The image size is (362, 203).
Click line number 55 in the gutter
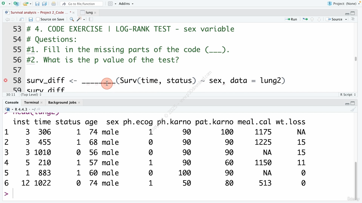pyautogui.click(x=17, y=50)
